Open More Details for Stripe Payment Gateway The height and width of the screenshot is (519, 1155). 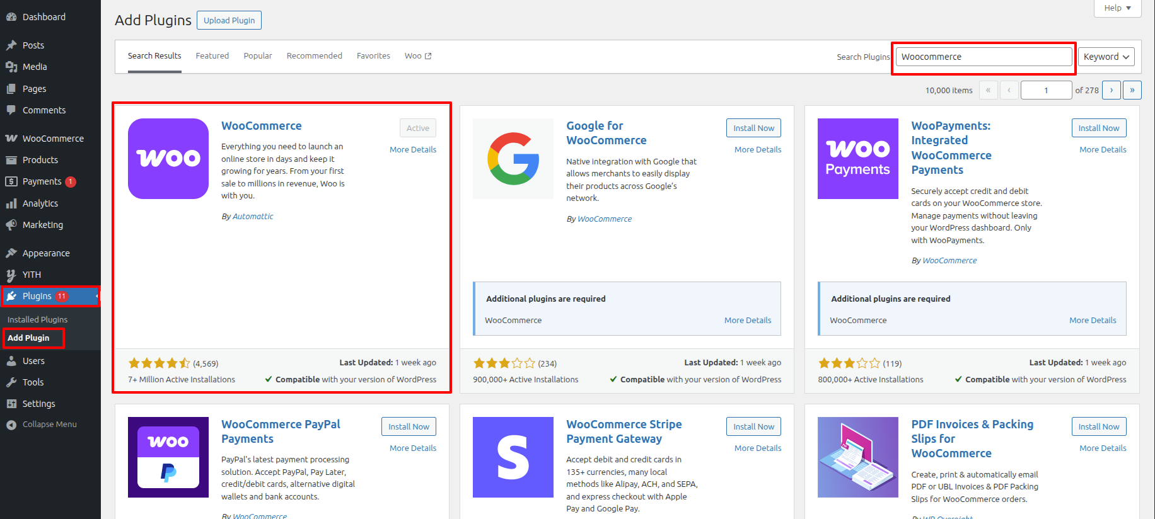[758, 448]
